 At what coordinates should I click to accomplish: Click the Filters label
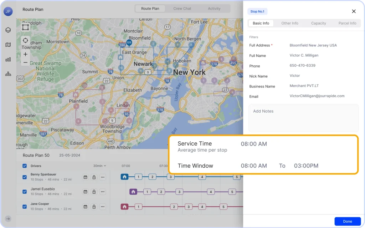point(254,37)
